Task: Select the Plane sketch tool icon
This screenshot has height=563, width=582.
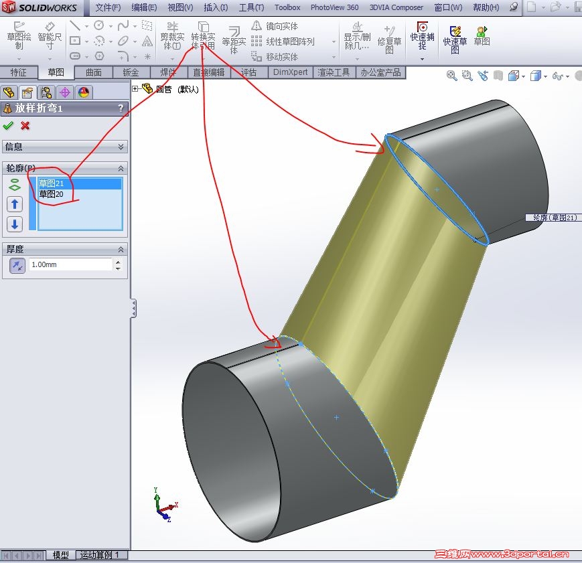Action: coord(147,25)
